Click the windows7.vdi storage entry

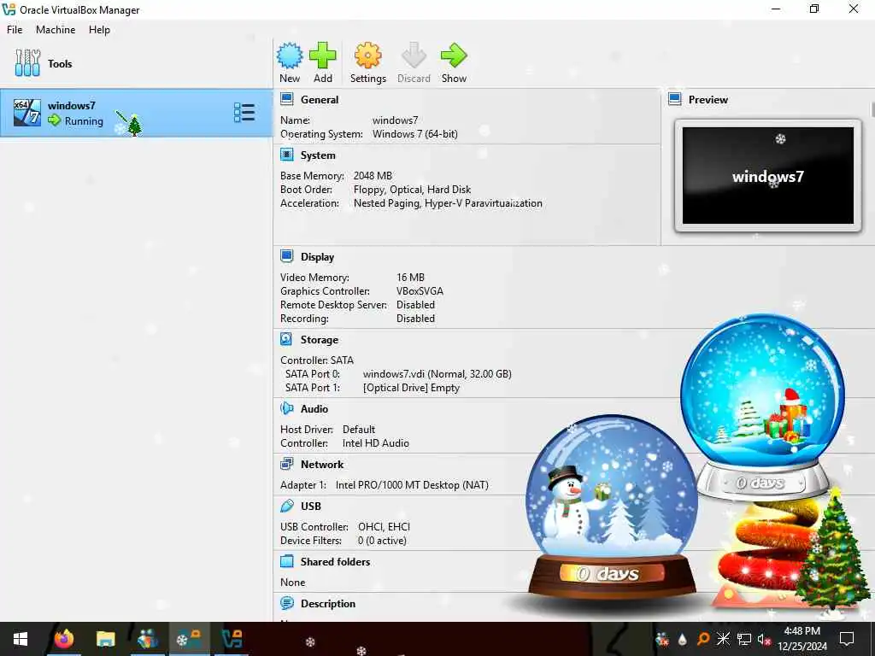tap(437, 374)
